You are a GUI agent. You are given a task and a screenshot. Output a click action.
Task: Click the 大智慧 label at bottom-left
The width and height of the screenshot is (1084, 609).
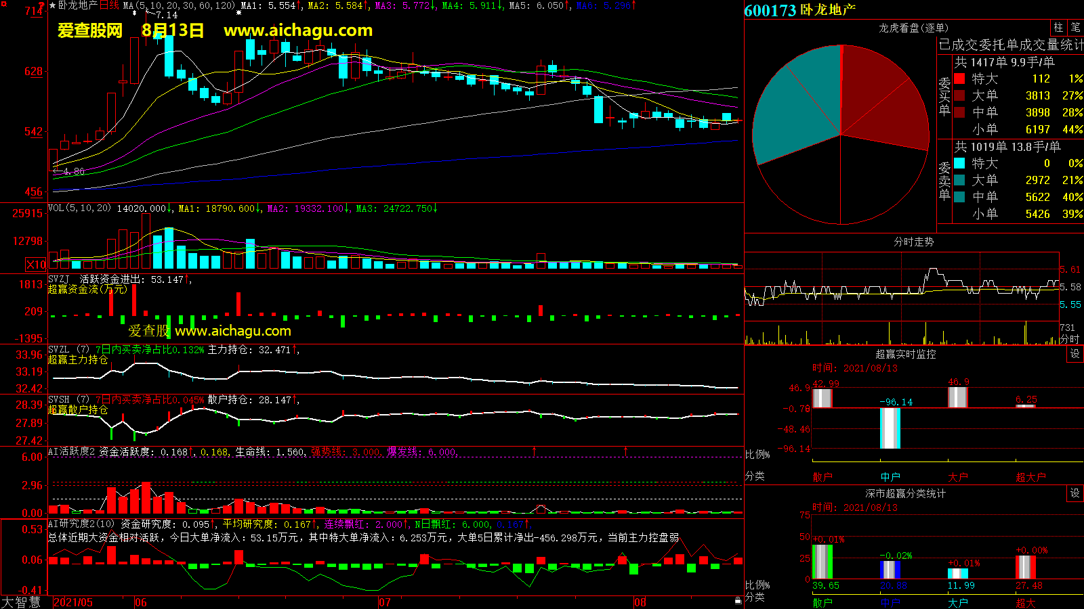point(20,602)
